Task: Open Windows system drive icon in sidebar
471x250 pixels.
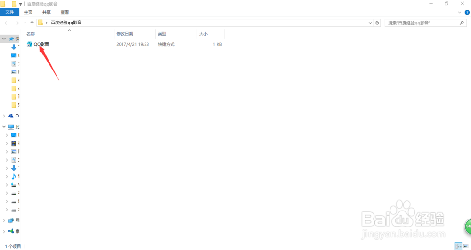Action: [14, 185]
